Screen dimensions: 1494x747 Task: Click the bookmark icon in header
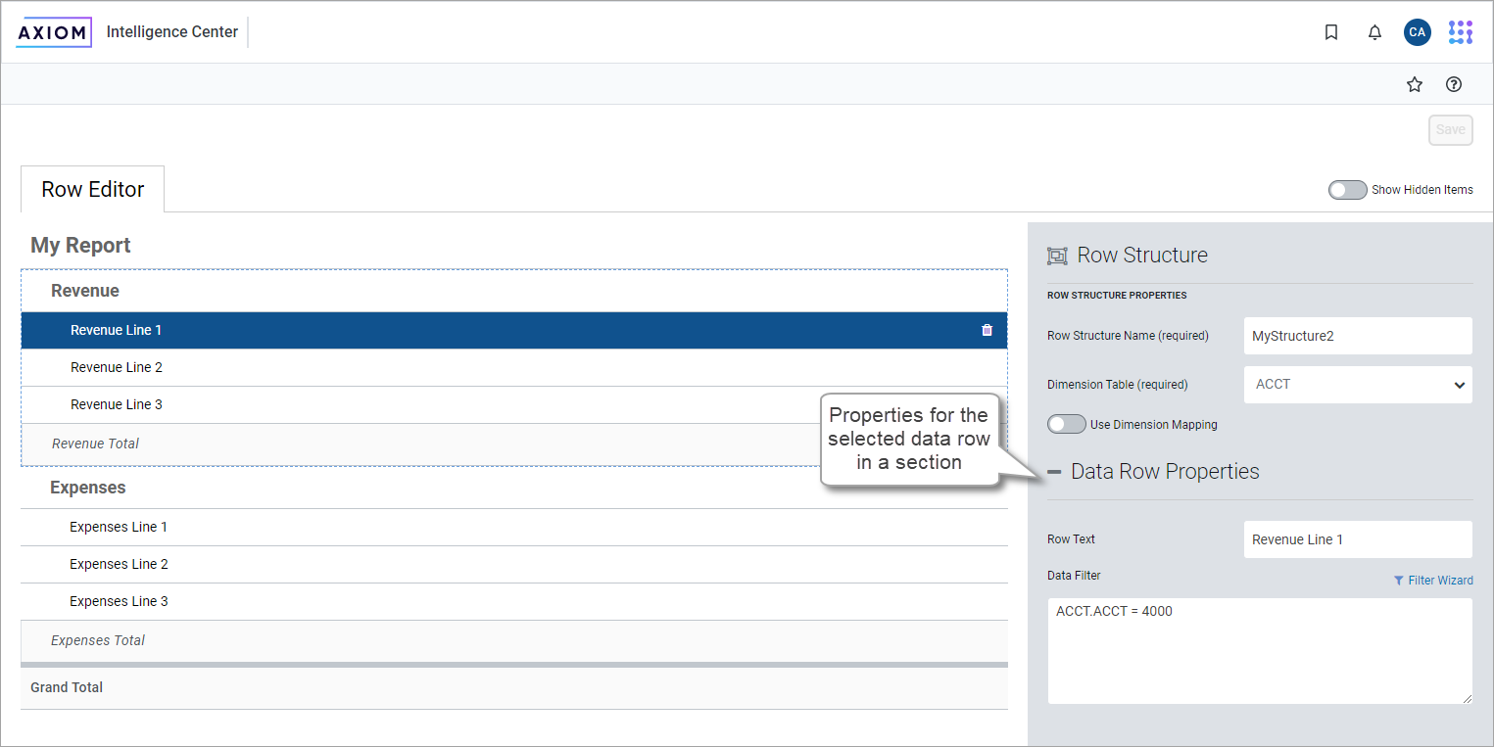[1330, 32]
